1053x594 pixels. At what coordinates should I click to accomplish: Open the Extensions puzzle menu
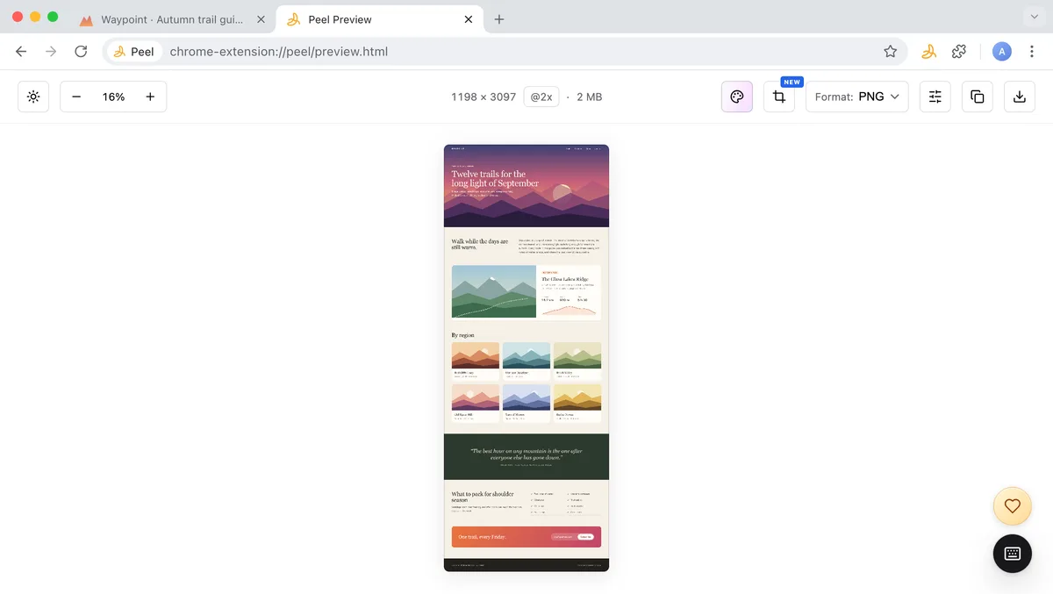(959, 52)
